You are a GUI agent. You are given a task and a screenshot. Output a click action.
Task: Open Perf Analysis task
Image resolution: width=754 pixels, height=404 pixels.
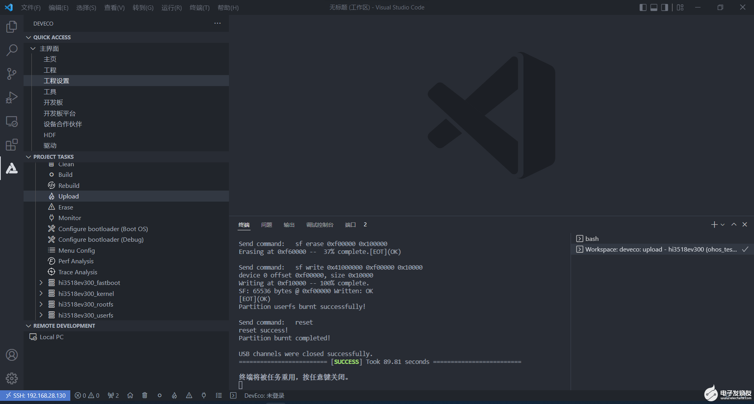(x=126, y=261)
